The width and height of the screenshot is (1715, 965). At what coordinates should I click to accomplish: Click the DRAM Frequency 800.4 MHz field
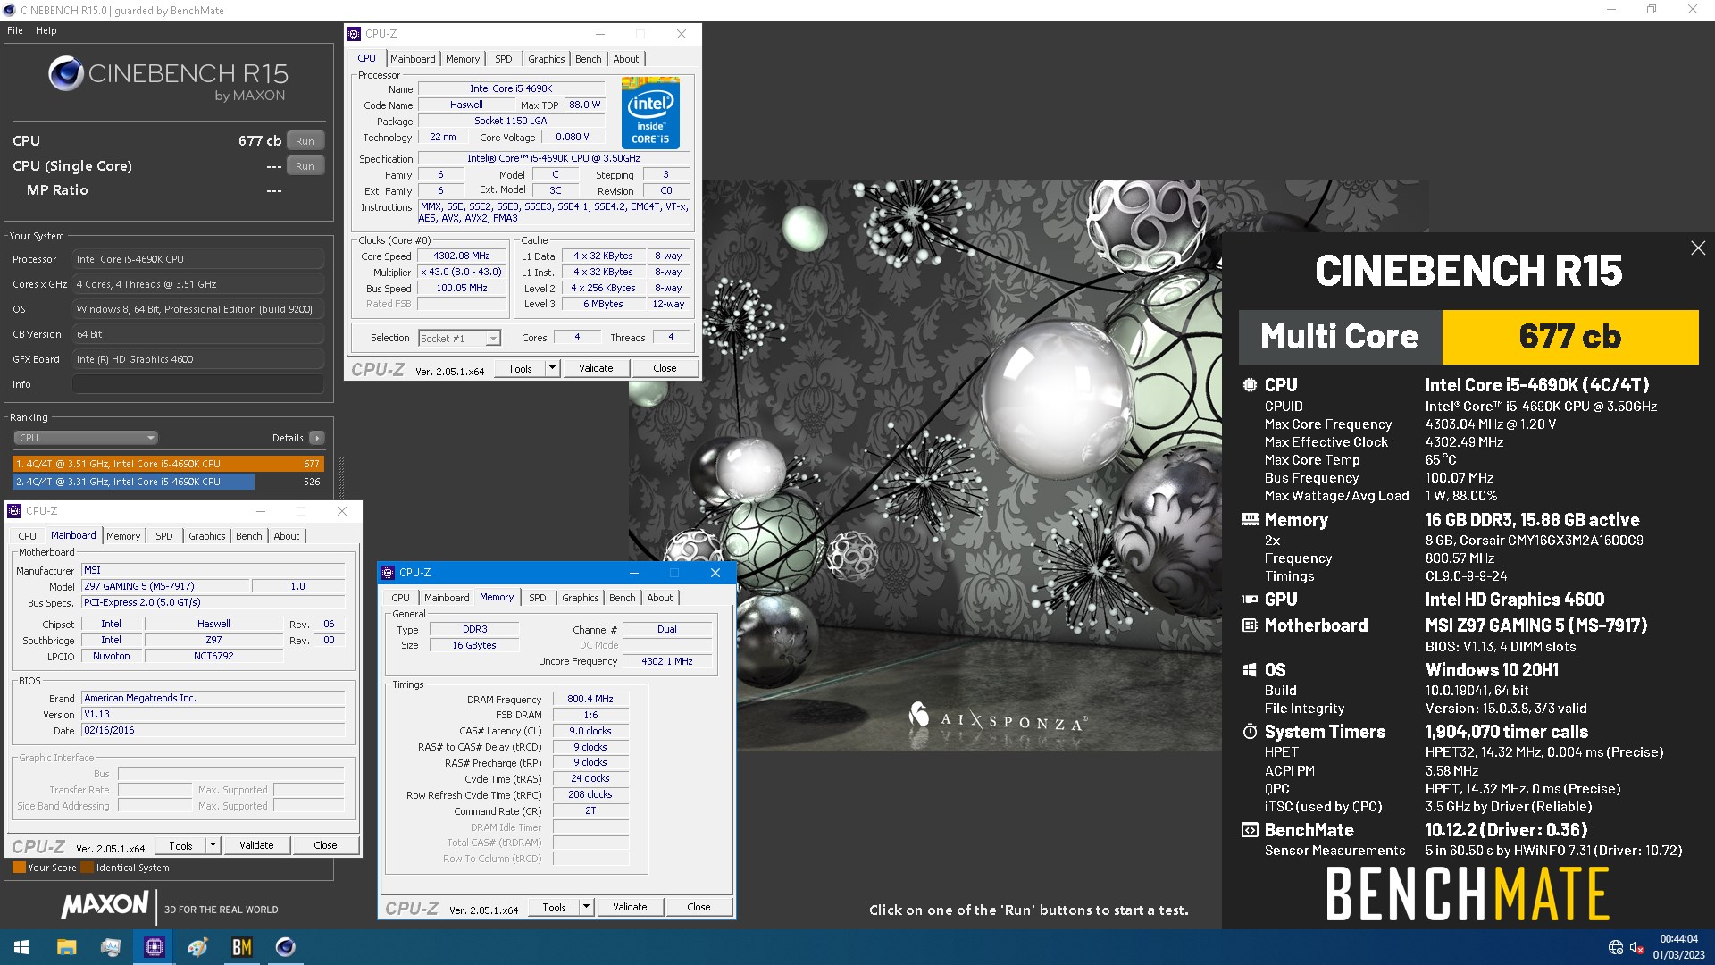[x=590, y=700]
